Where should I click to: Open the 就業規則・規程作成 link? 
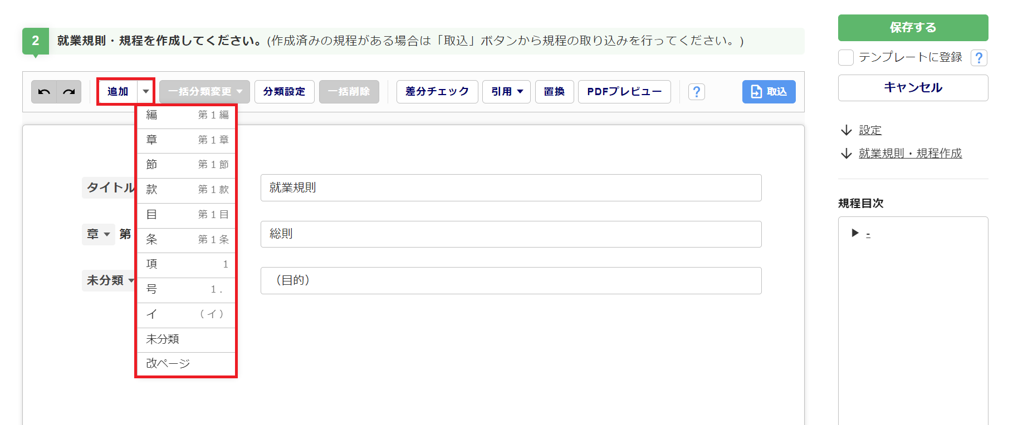pos(910,154)
